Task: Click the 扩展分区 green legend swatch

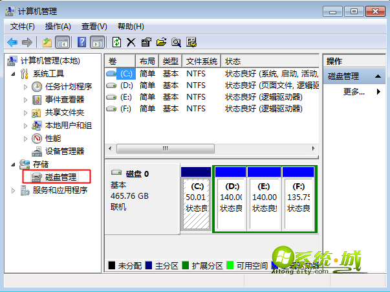Action: [x=186, y=265]
